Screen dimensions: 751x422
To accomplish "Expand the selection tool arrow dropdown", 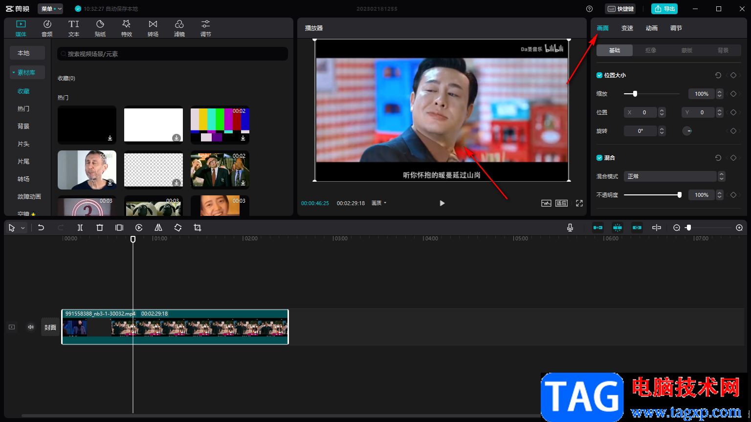I will pos(22,228).
